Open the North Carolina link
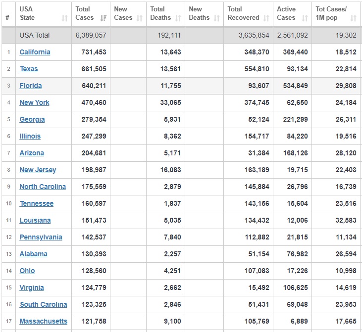 [43, 187]
